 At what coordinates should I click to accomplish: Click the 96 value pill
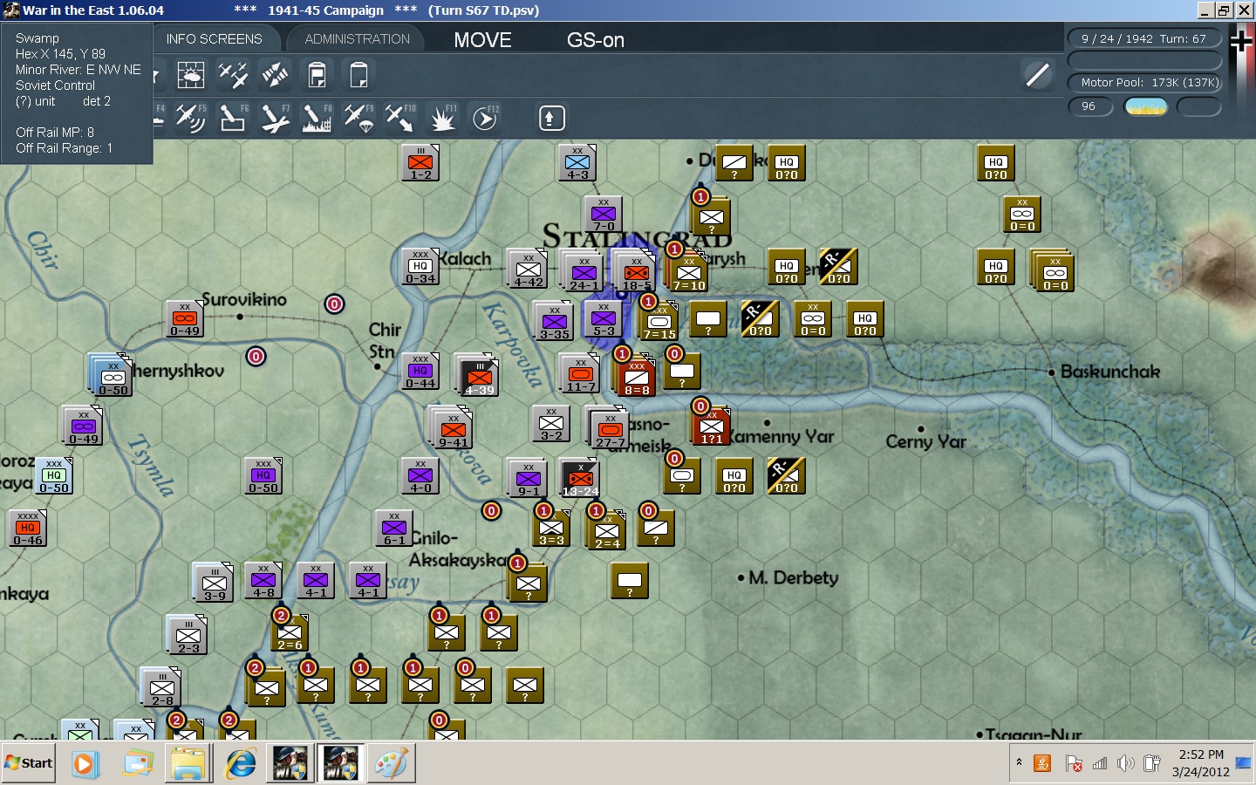[x=1090, y=106]
